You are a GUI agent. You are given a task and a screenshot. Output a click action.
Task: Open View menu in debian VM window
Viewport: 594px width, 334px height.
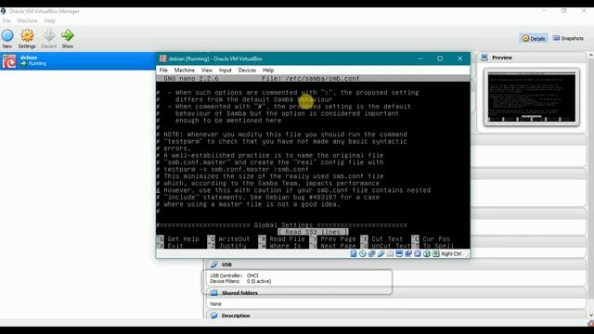click(206, 71)
